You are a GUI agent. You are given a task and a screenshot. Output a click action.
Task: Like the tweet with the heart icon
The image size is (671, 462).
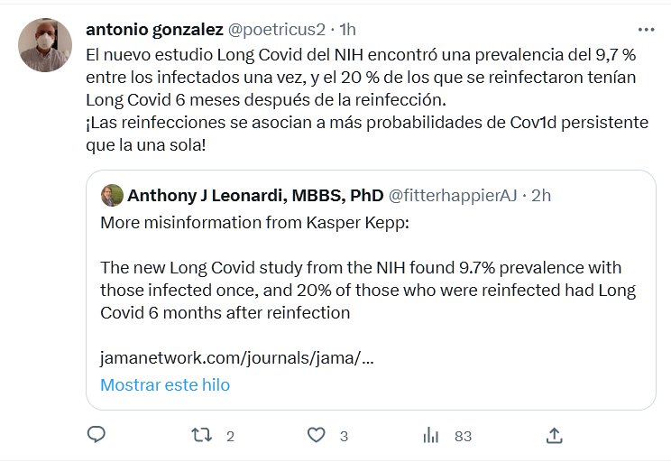coord(316,436)
